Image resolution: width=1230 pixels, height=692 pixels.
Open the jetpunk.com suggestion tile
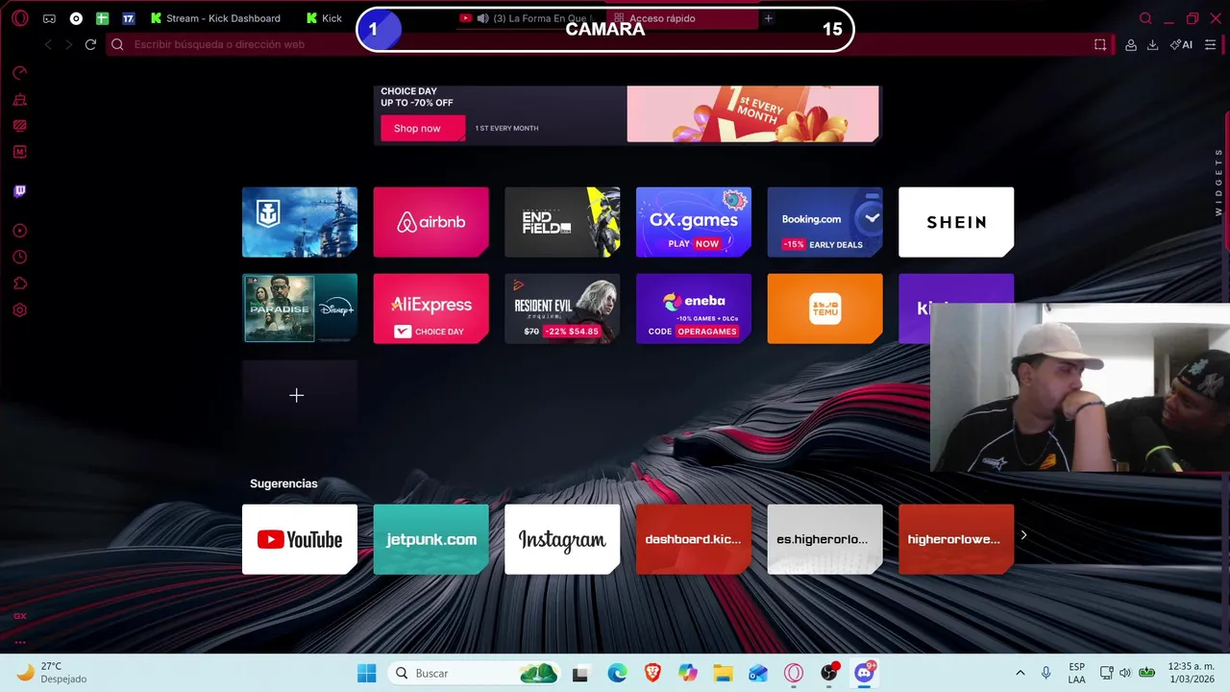tap(430, 539)
